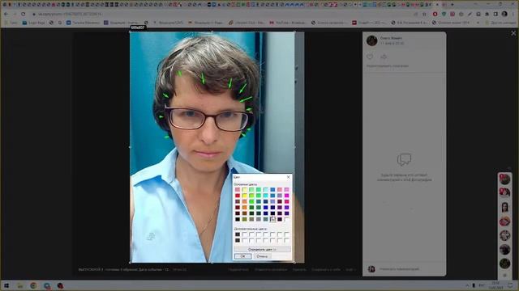Show hidden system tray icons
The height and width of the screenshot is (291, 519).
pos(467,285)
